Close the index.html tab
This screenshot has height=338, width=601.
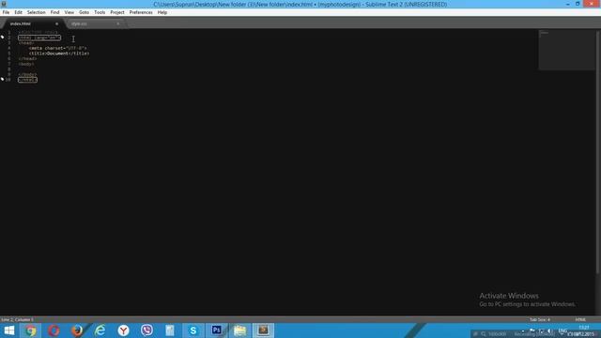tap(56, 23)
